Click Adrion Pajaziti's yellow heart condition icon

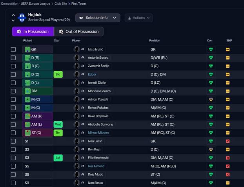211,99
